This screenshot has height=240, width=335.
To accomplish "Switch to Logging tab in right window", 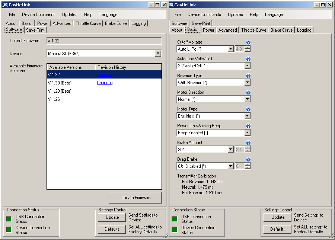I will point(304,30).
